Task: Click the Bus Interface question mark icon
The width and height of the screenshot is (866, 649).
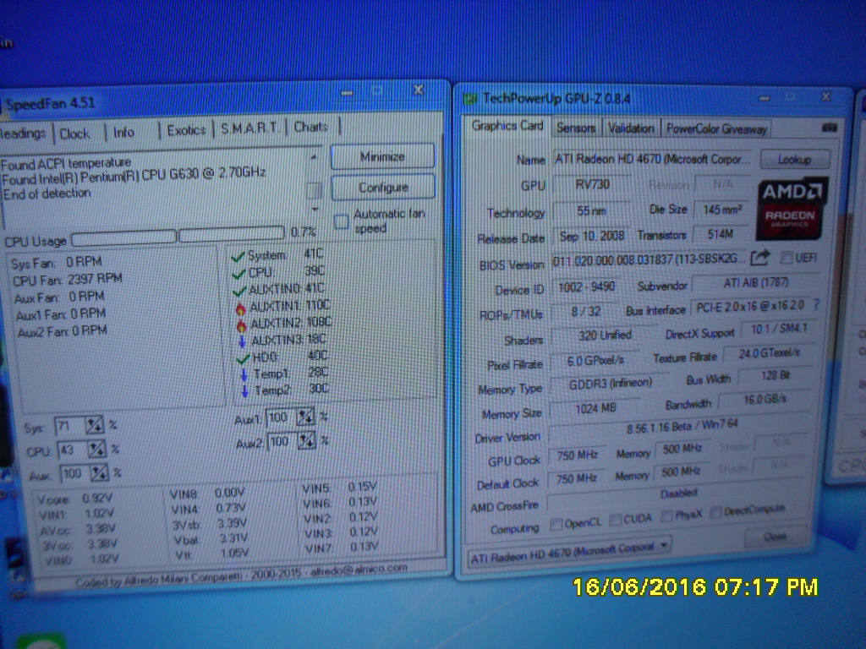Action: (x=816, y=304)
